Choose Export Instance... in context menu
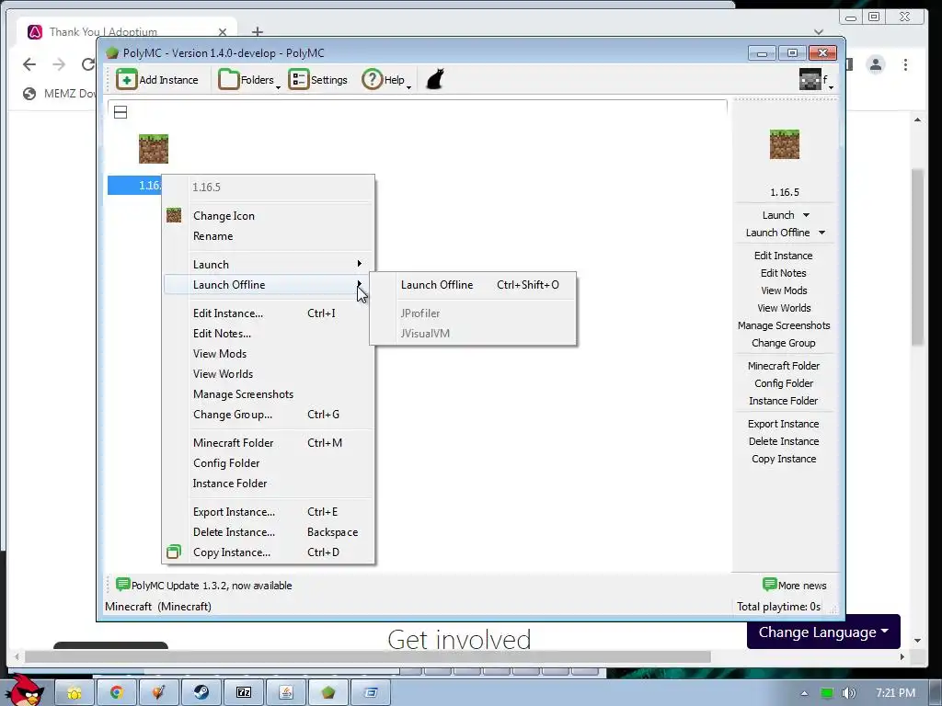942x706 pixels. [x=268, y=511]
